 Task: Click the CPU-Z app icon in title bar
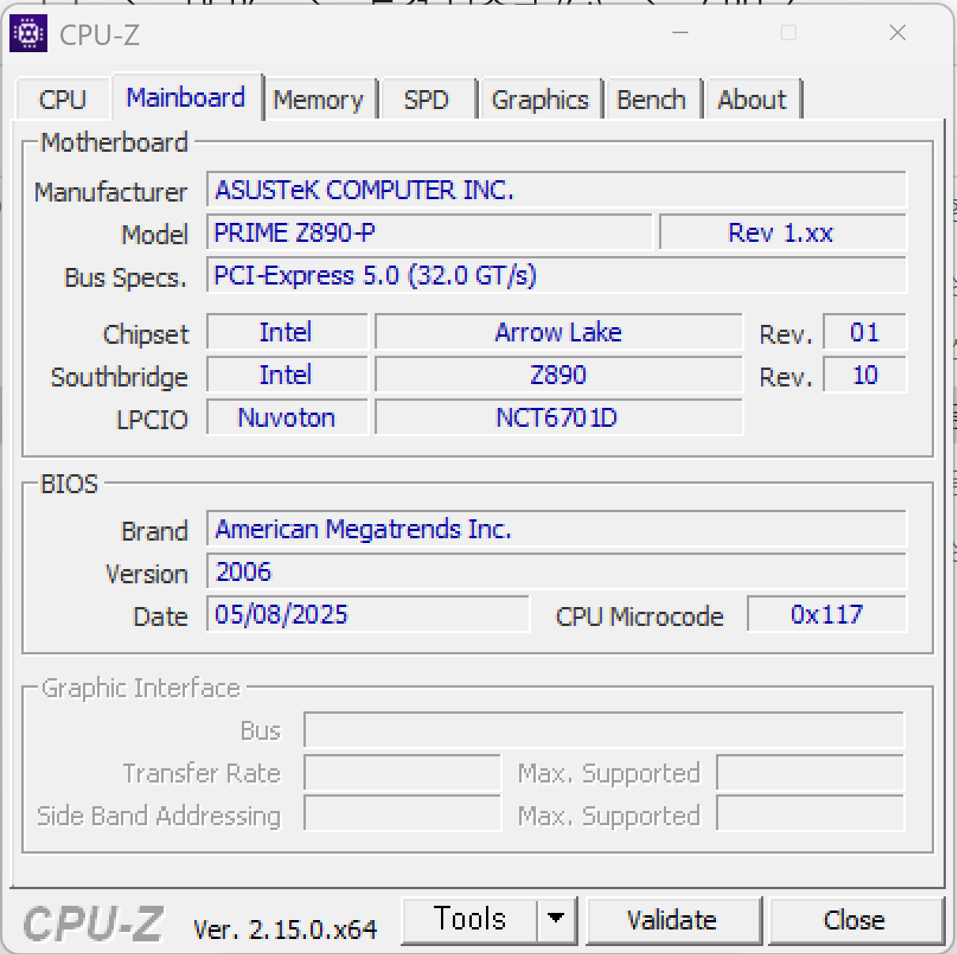click(28, 33)
